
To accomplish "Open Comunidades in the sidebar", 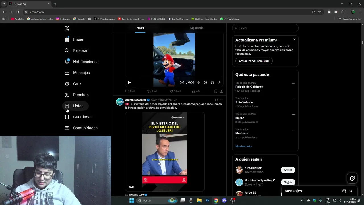I will [81, 128].
